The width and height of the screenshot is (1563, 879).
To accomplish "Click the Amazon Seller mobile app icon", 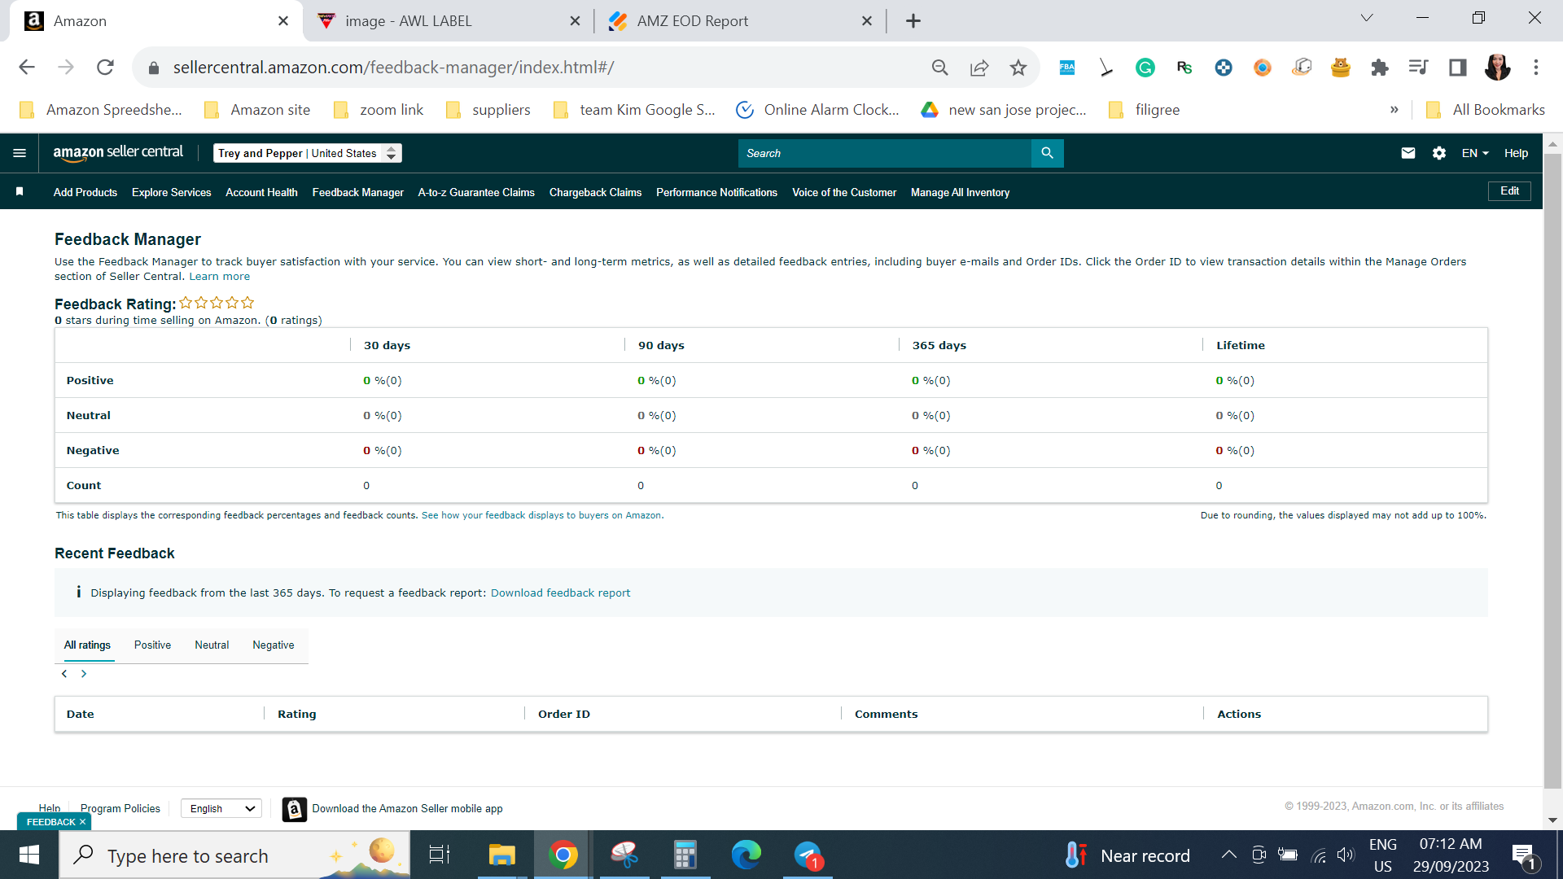I will pyautogui.click(x=295, y=809).
